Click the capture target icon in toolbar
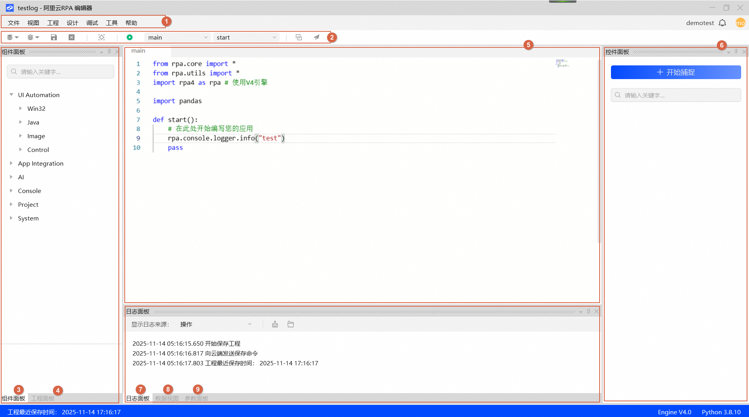Screen dimensions: 749x417 pyautogui.click(x=102, y=37)
